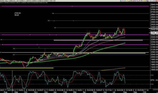The width and height of the screenshot is (158, 93).
Task: Click the 2000.00 price axis label
Action: pyautogui.click(x=154, y=57)
